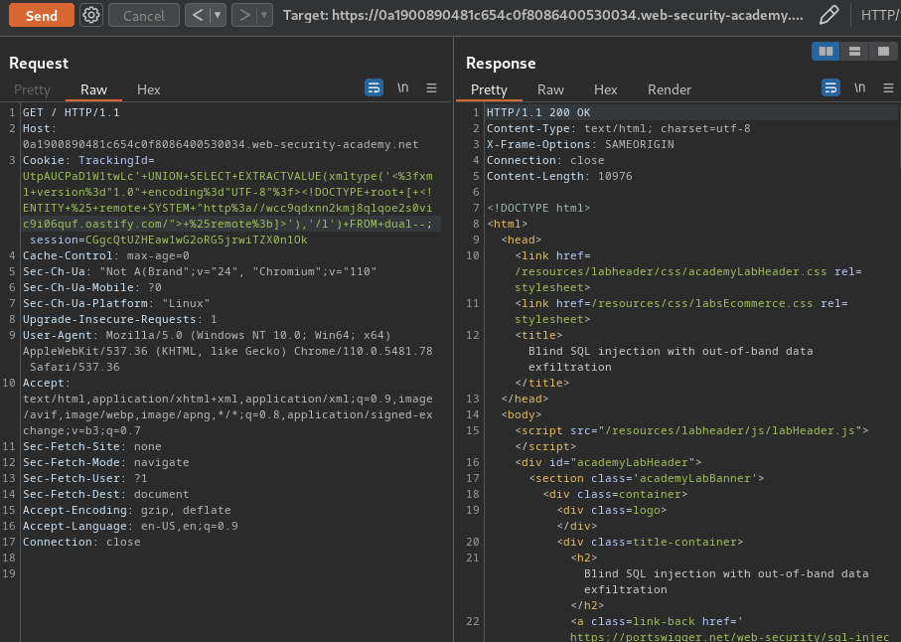
Task: Click the User-Agent header line
Action: (227, 351)
